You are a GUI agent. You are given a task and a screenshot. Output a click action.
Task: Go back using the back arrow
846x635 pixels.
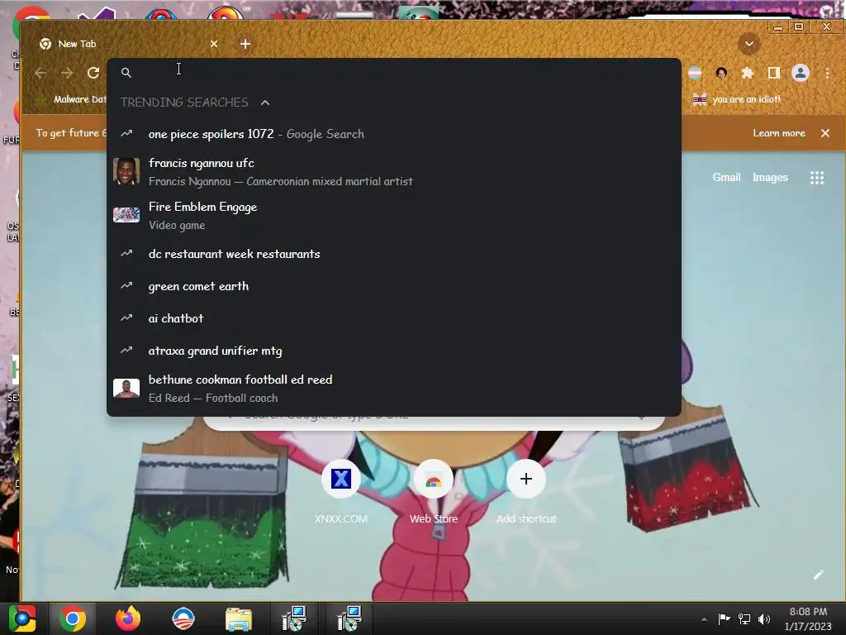[x=40, y=73]
